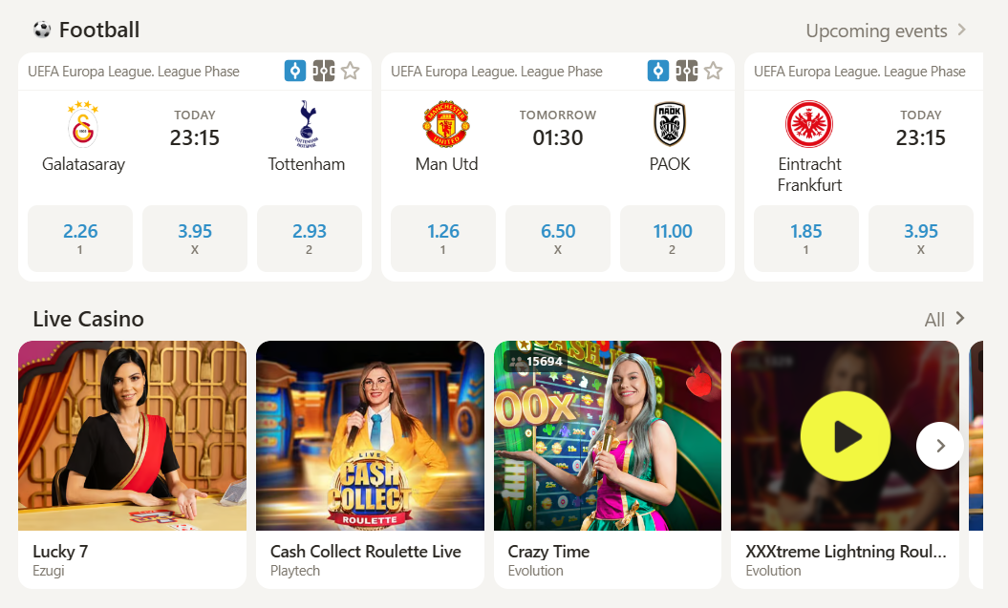
Task: Open live tracker icon for Galatasaray match
Action: click(x=295, y=71)
